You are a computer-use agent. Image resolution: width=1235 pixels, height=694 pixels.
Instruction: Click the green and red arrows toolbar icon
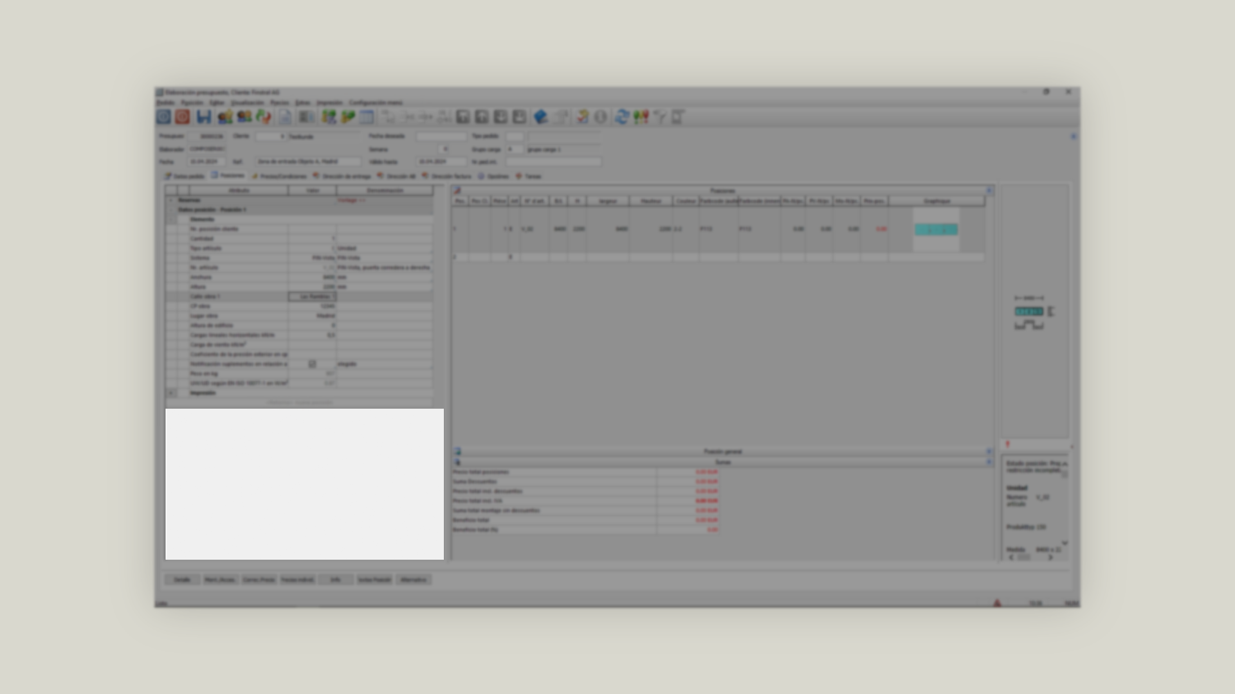[263, 117]
